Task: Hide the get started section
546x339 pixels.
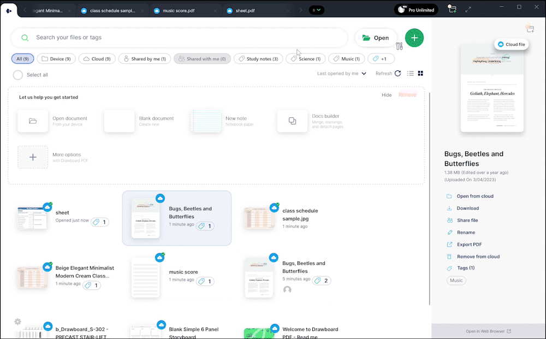Action: [x=387, y=95]
